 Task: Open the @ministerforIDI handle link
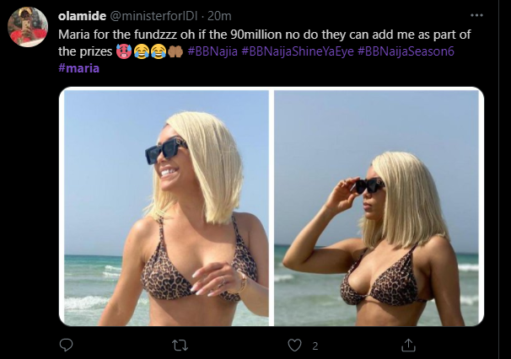(153, 16)
